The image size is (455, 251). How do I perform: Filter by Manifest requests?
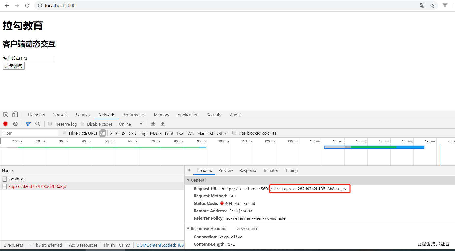click(205, 133)
